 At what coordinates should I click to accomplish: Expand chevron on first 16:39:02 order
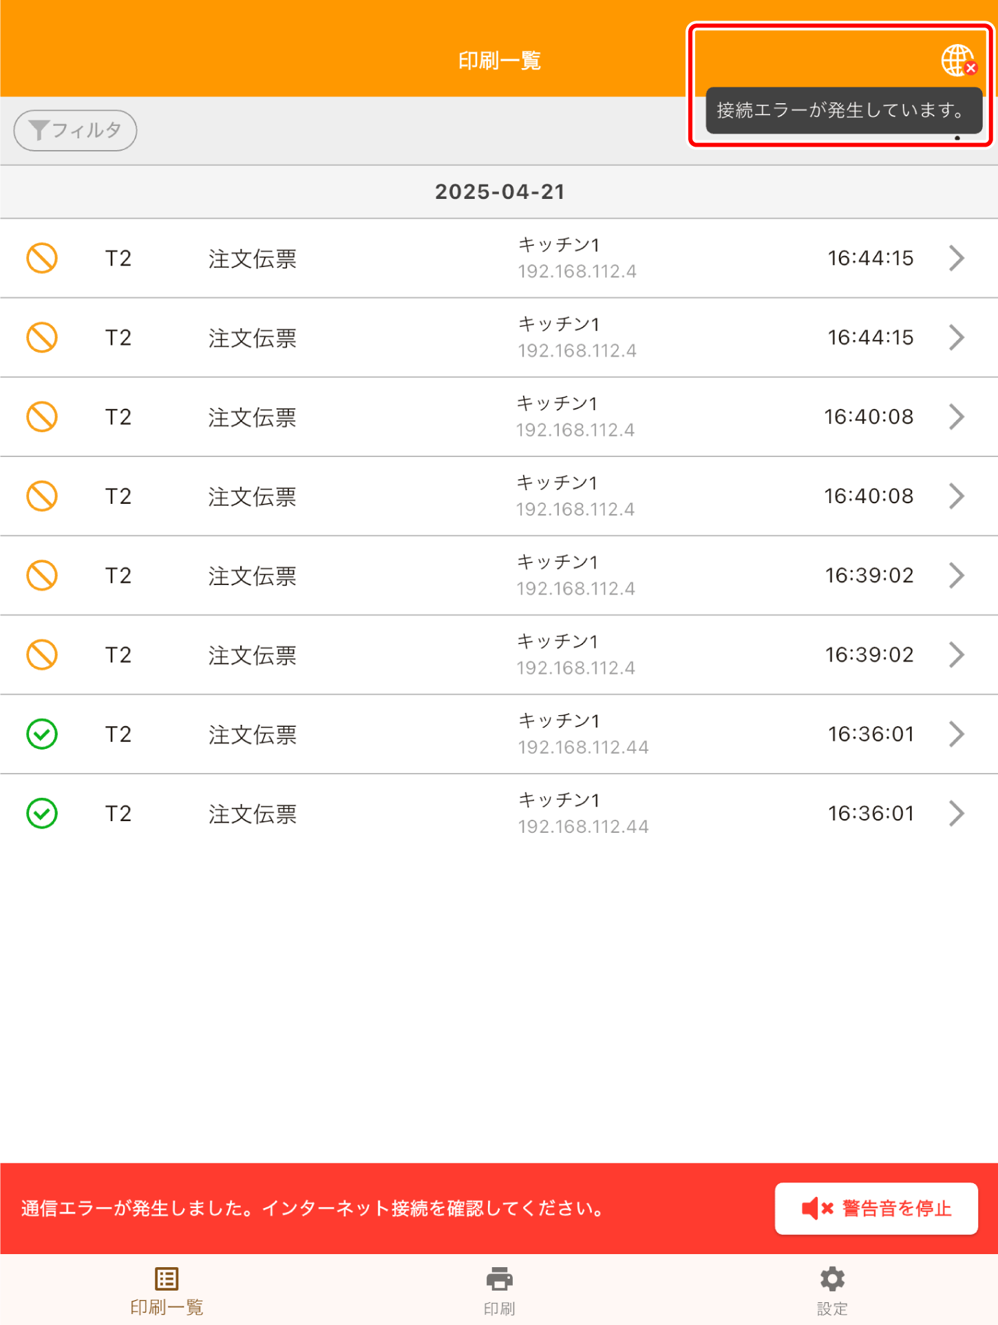957,575
